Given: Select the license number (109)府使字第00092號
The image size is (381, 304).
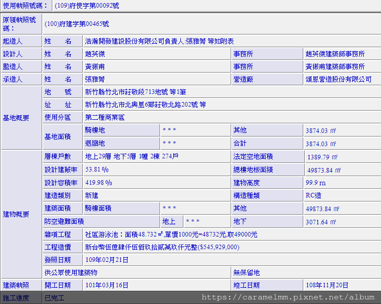Looking at the screenshot, I should pyautogui.click(x=87, y=6).
